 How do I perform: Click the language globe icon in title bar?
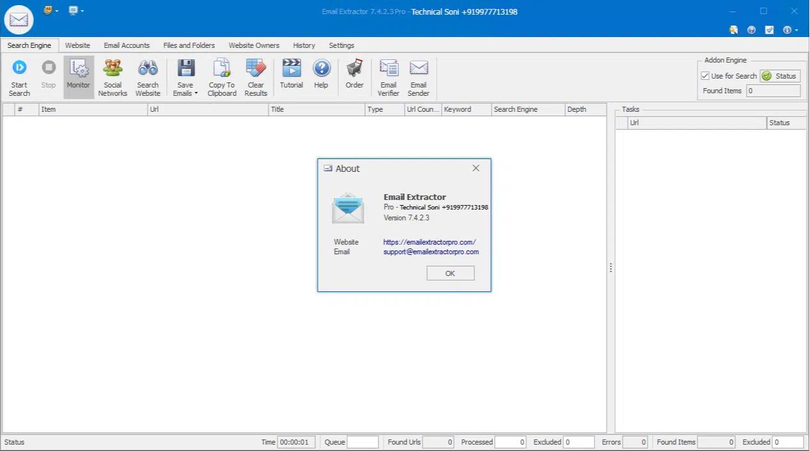point(48,10)
